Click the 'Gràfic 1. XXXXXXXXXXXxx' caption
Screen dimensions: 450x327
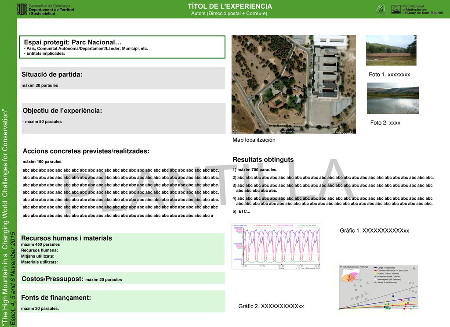coord(374,230)
